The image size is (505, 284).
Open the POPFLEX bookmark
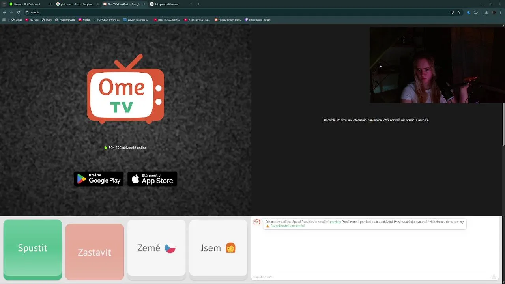point(107,19)
